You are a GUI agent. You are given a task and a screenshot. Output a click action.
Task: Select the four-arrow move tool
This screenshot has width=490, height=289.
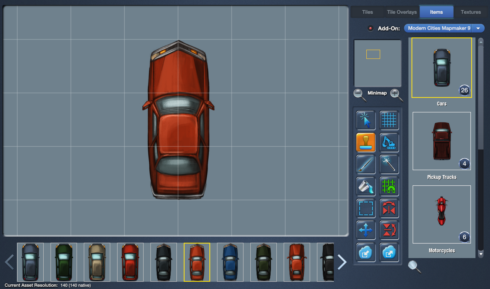366,230
